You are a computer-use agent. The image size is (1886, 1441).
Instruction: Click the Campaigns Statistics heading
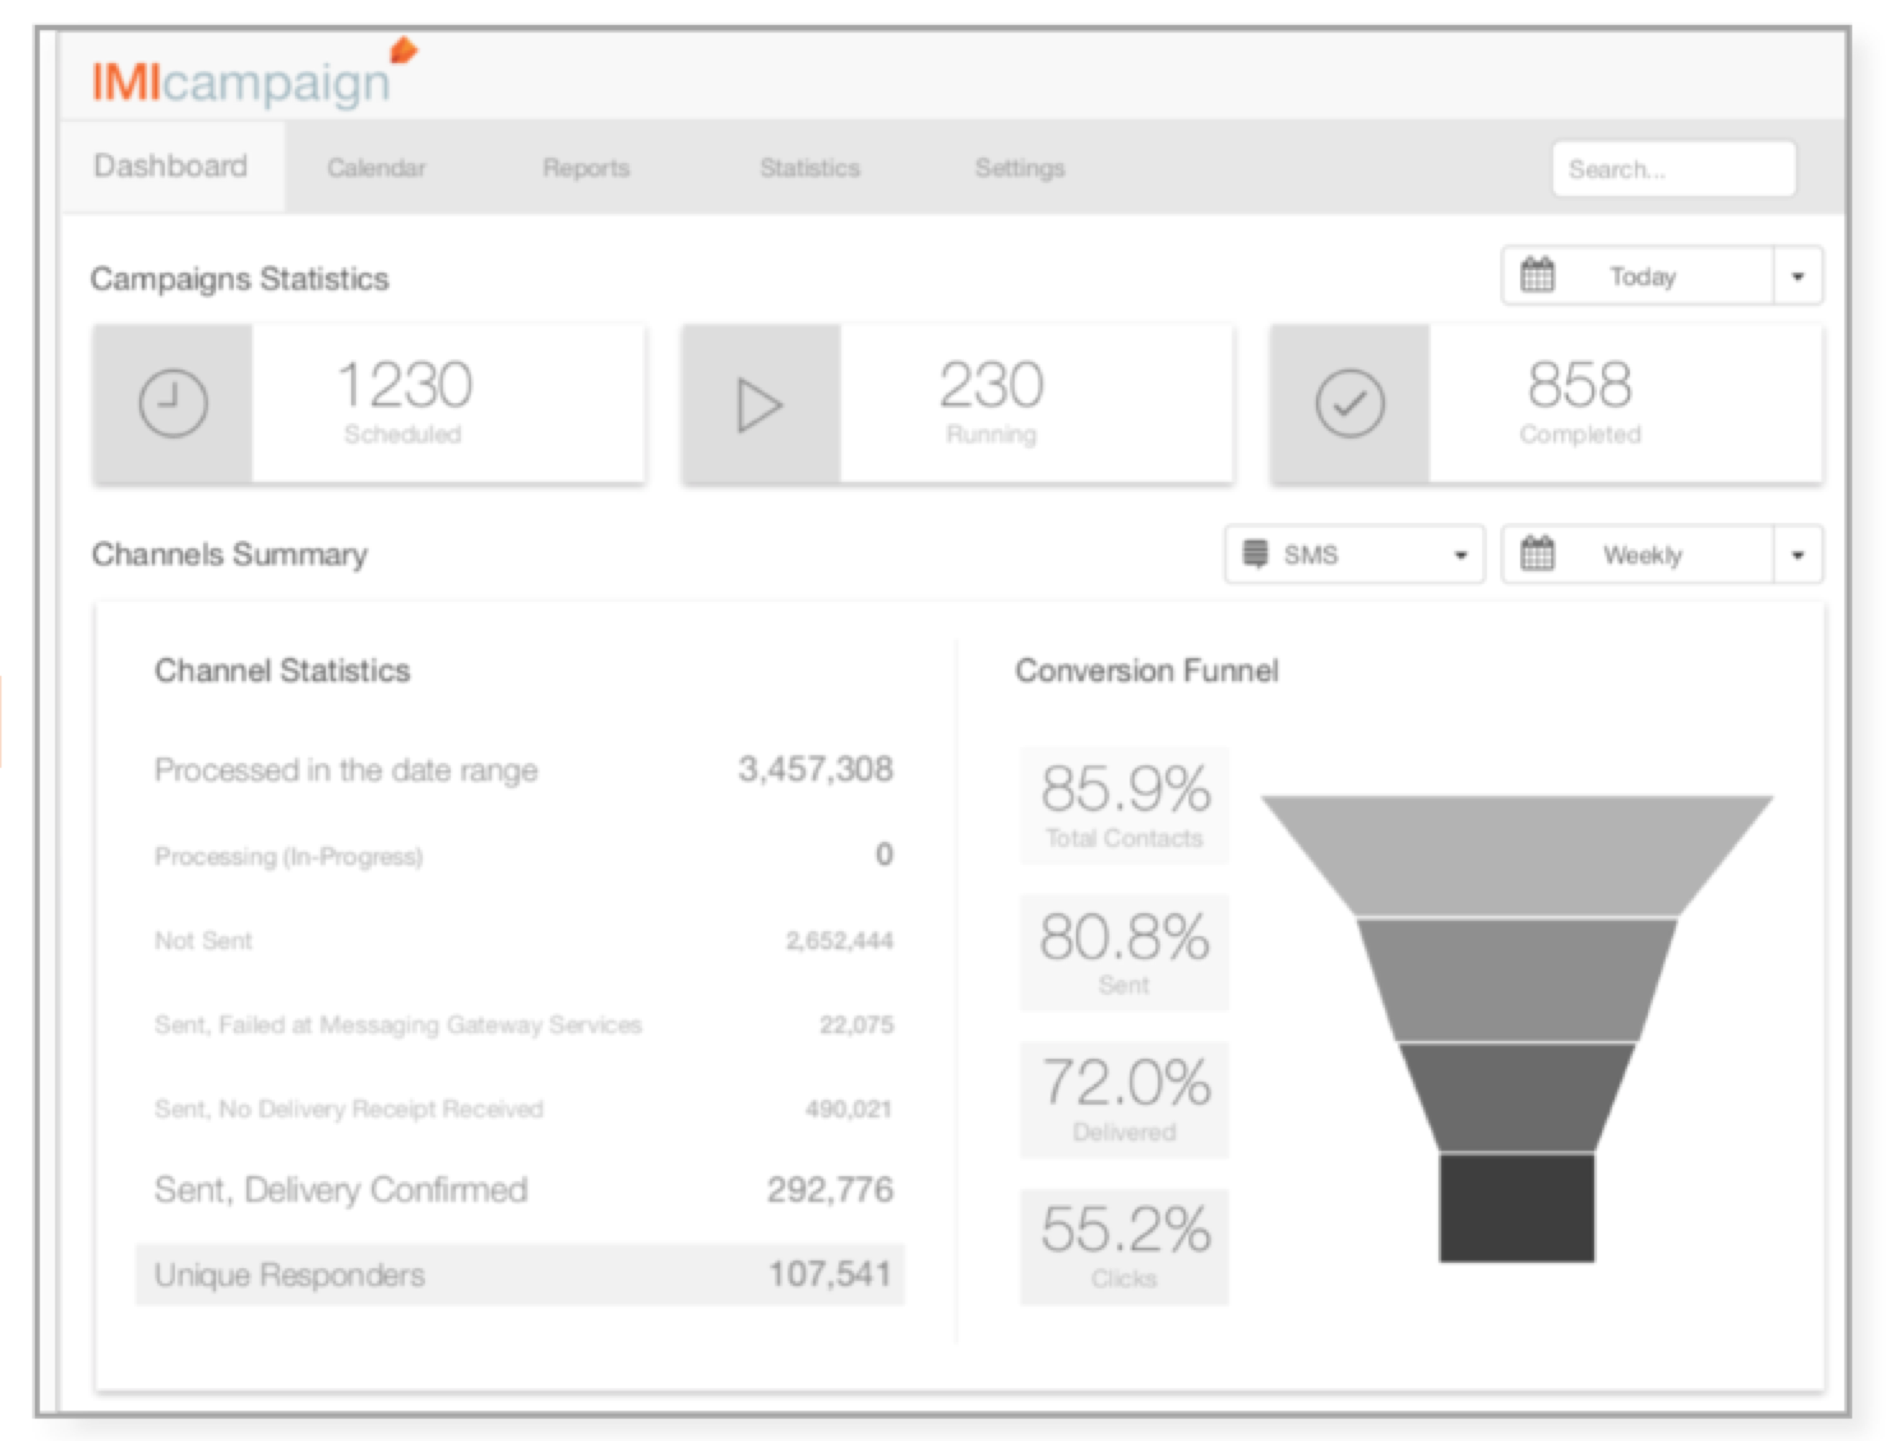240,279
